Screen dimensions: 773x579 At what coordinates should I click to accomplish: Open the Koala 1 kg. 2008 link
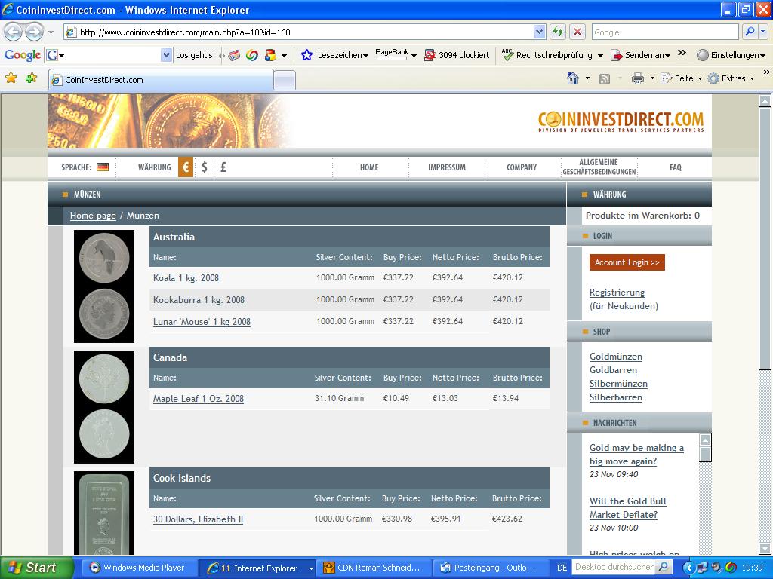tap(186, 277)
